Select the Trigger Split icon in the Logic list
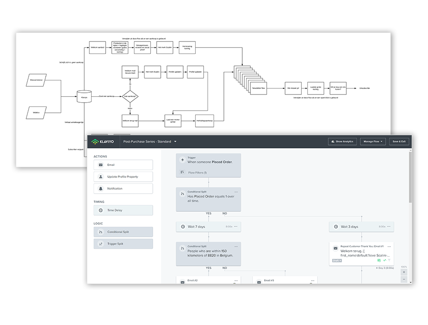The image size is (428, 325). coord(101,244)
